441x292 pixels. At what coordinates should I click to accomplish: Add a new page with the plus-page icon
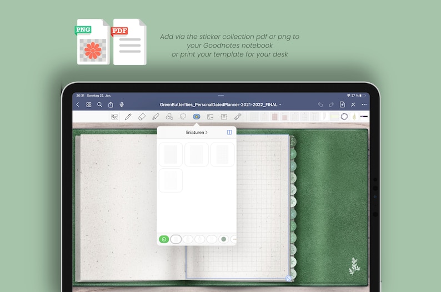[x=342, y=104]
